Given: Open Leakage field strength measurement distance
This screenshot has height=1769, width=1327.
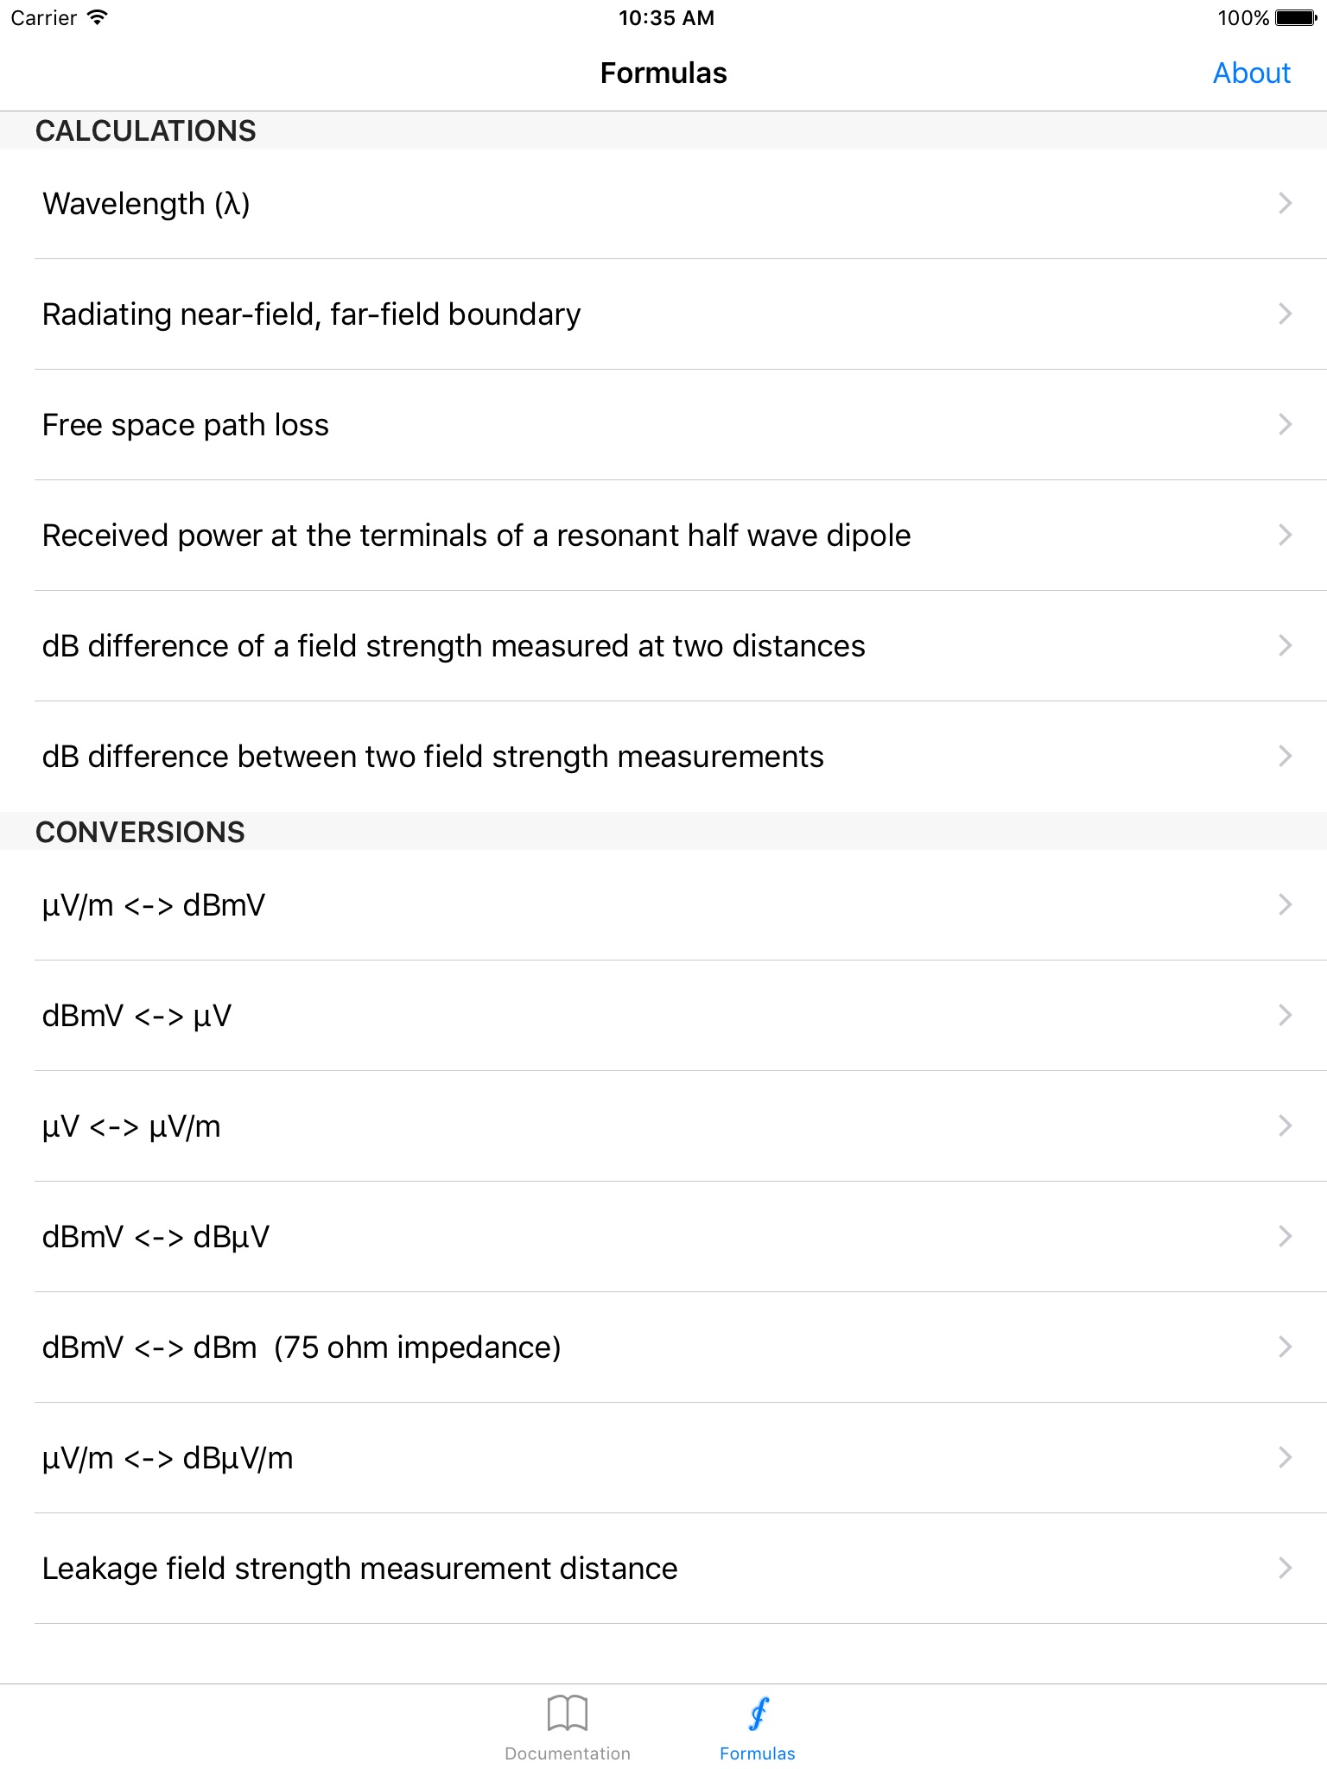Looking at the screenshot, I should (x=359, y=1569).
